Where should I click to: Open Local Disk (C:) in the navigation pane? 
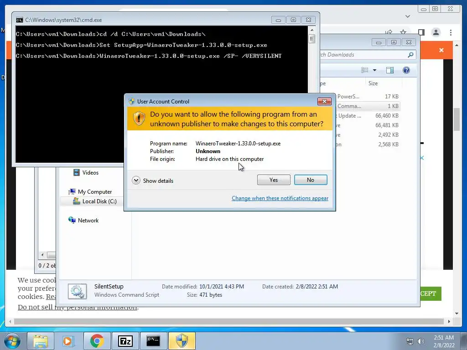[x=99, y=201]
